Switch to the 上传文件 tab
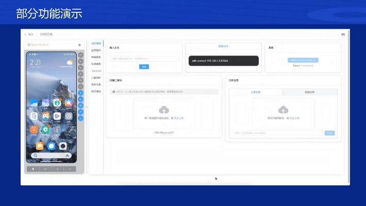 click(x=256, y=92)
